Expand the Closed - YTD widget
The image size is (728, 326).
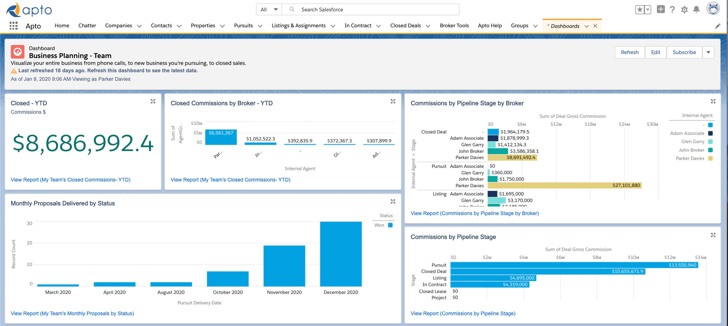tap(153, 101)
